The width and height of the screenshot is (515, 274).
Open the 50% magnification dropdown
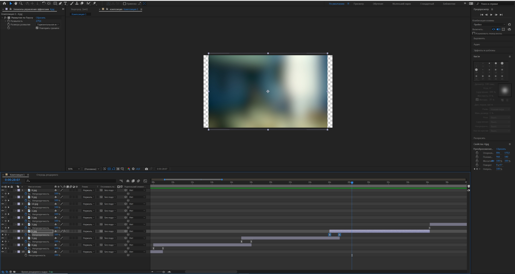coord(74,169)
